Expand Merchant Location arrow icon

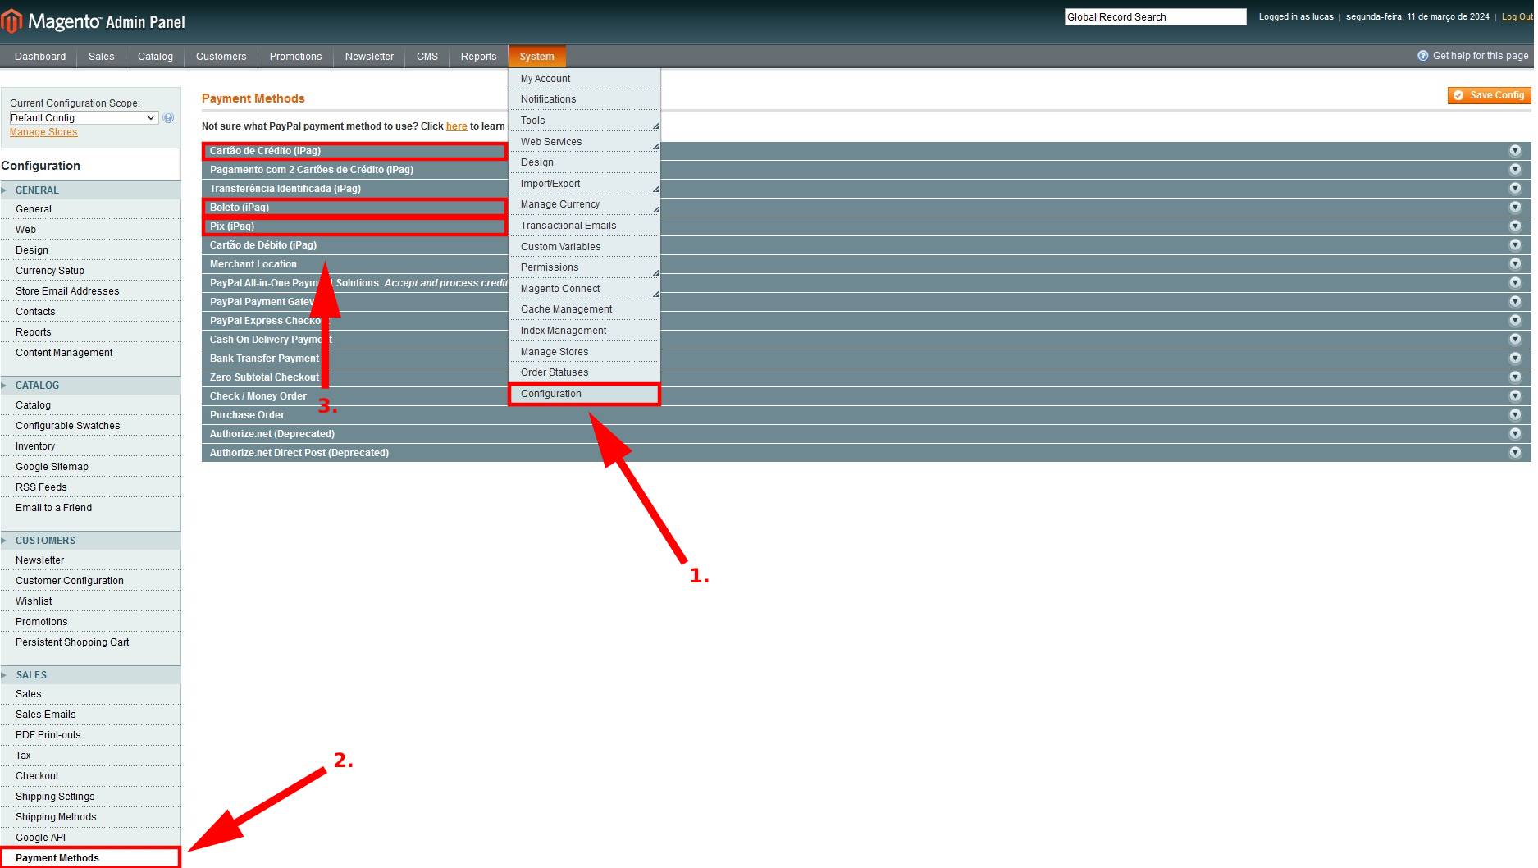pos(1515,264)
